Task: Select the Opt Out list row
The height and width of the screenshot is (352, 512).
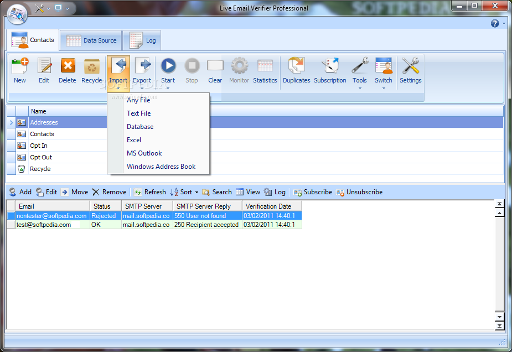Action: [255, 157]
